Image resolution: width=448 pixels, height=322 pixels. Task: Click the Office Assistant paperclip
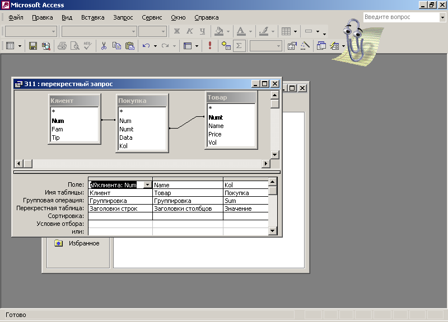356,41
